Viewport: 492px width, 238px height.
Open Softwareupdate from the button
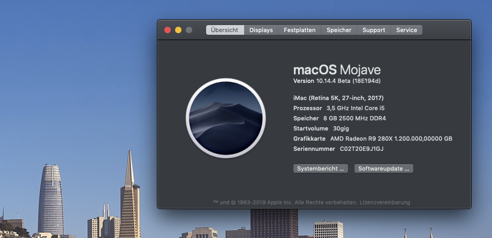coord(384,168)
